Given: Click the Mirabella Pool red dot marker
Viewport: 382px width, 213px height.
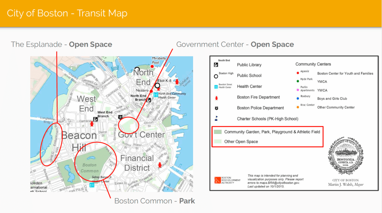Looking at the screenshot, I should tap(152, 67).
